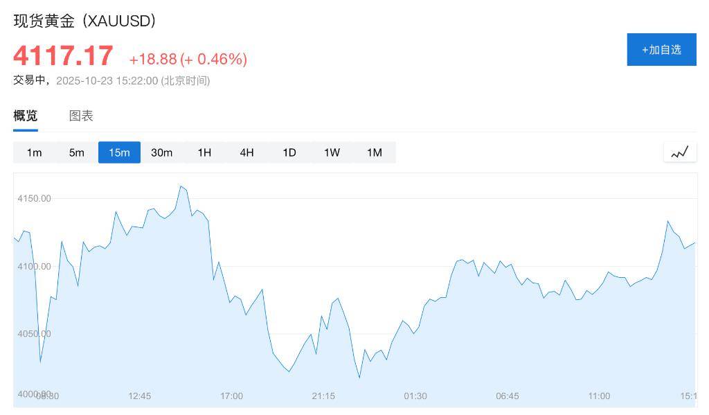Screen dimensions: 709x415
Task: Click the 21:15 time axis marker
Action: [x=323, y=396]
